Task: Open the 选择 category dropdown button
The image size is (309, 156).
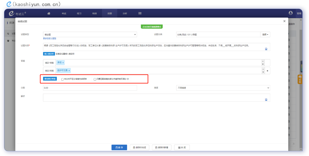Action: [x=265, y=35]
